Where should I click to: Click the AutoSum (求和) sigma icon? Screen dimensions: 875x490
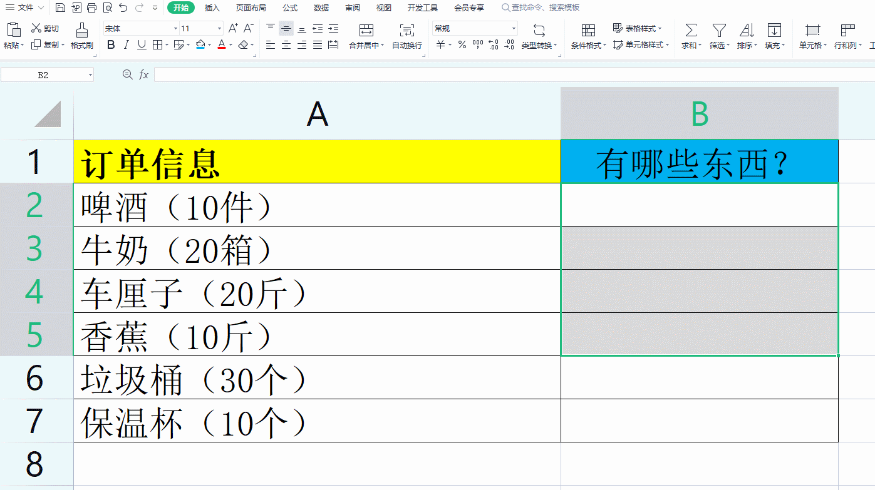coord(690,29)
